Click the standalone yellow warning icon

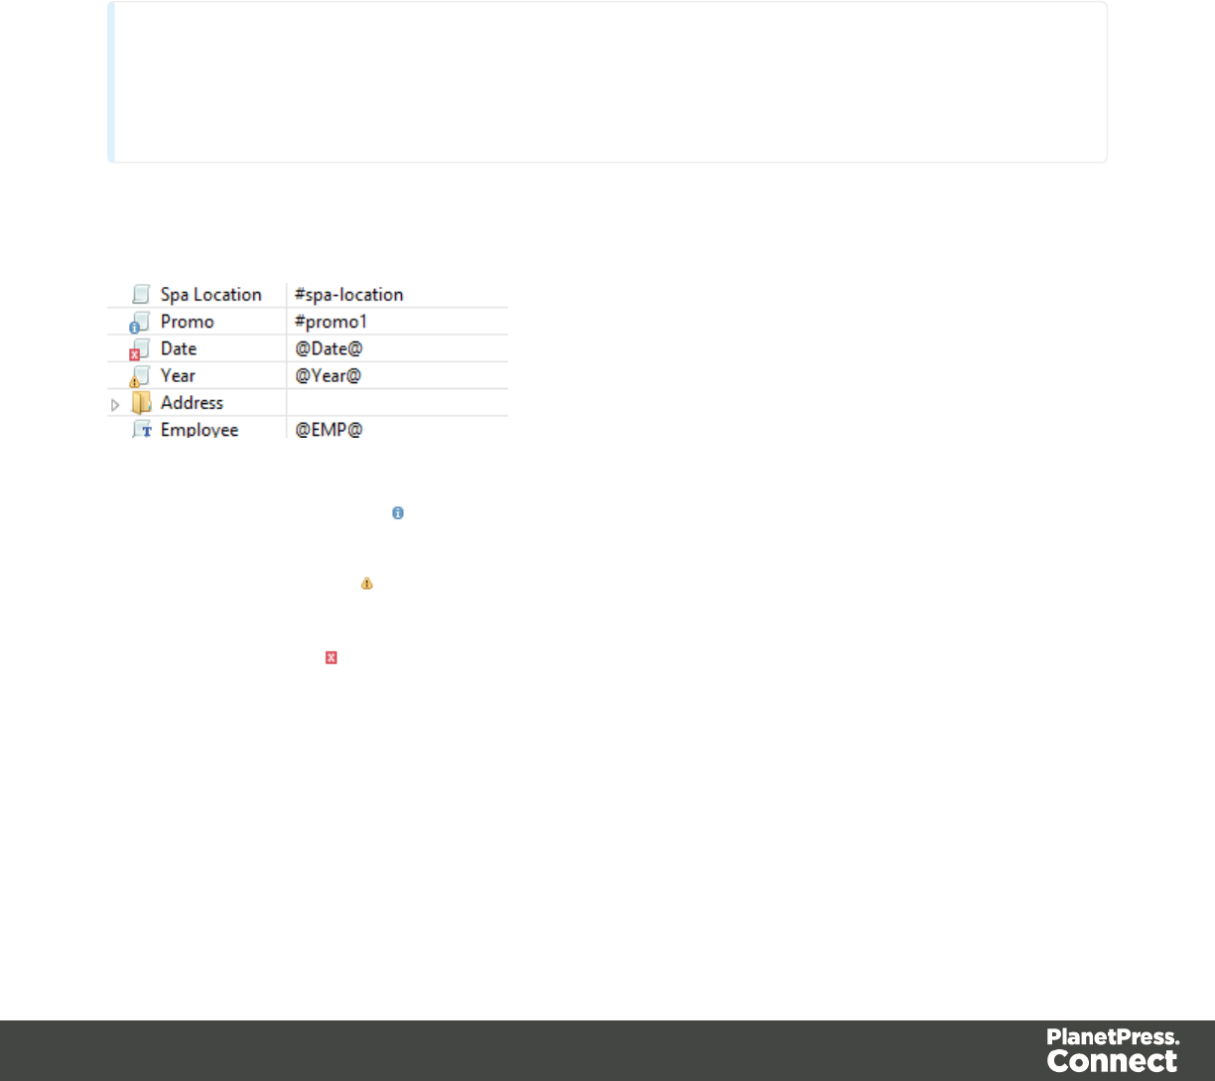tap(366, 584)
